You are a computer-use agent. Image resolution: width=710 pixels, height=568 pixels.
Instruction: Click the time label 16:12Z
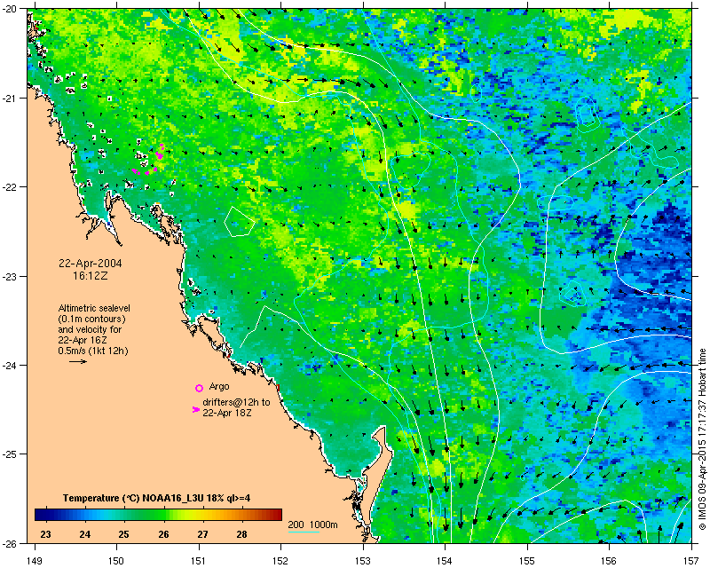tap(91, 275)
